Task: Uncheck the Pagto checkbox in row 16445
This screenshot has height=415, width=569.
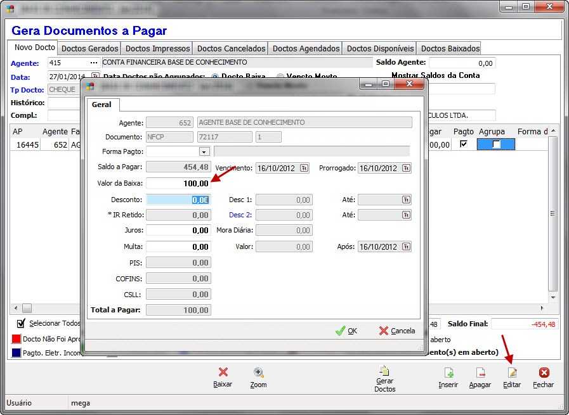Action: coord(464,144)
